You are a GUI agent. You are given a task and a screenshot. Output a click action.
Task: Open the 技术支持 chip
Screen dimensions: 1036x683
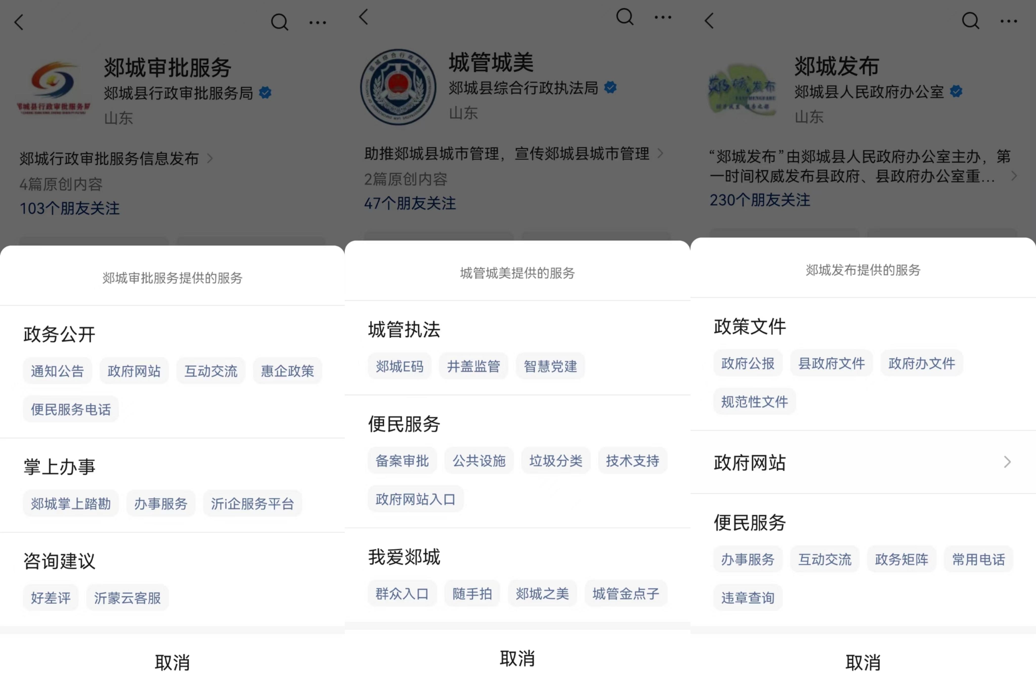633,461
